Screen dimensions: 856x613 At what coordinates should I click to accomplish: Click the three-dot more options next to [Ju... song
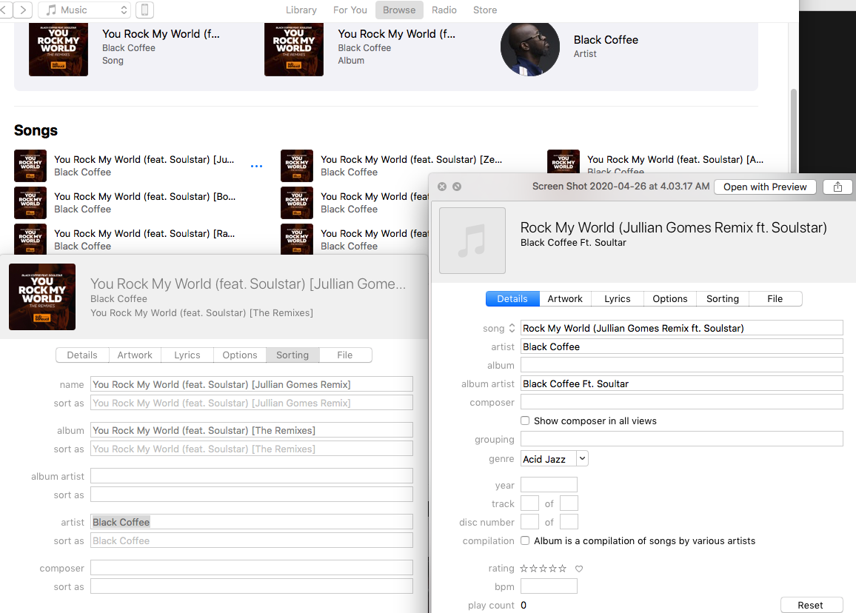(257, 166)
